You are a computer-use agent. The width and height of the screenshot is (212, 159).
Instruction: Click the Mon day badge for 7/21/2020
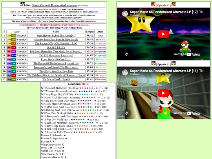point(14,55)
